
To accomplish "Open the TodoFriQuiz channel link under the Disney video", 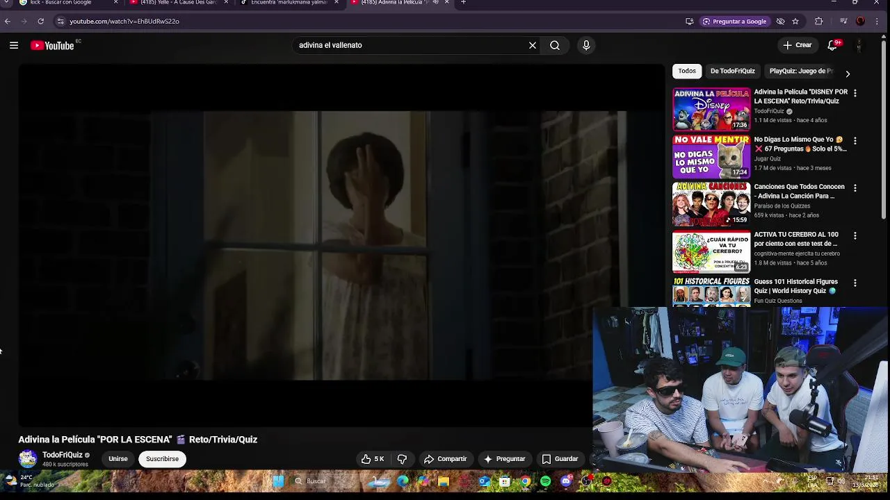I will tap(769, 111).
